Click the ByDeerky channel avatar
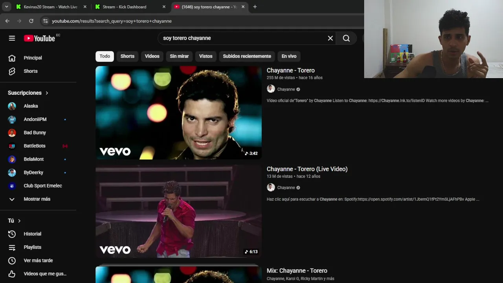 12,173
